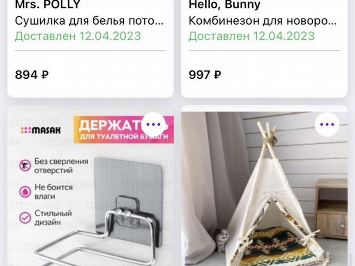Tap the Не боится влаги label

pos(54,192)
